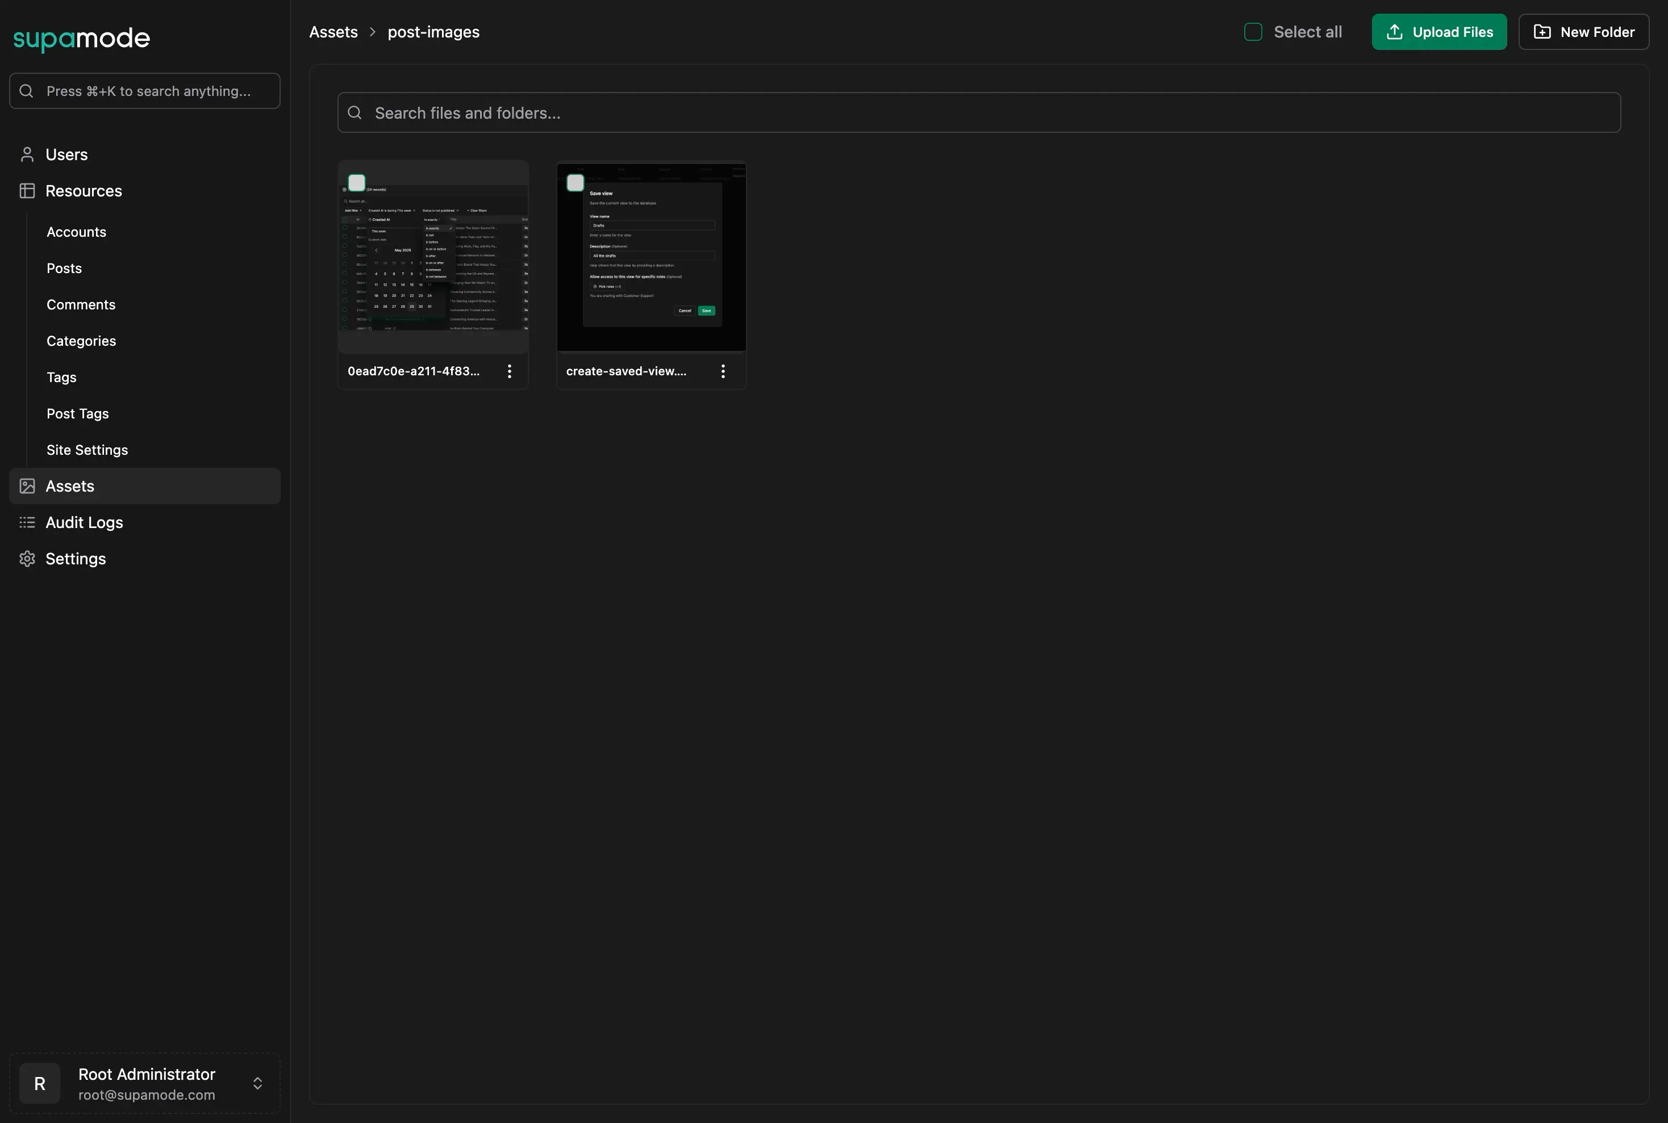Open the kebab menu on create-saved-view file
This screenshot has height=1123, width=1668.
pyautogui.click(x=723, y=370)
